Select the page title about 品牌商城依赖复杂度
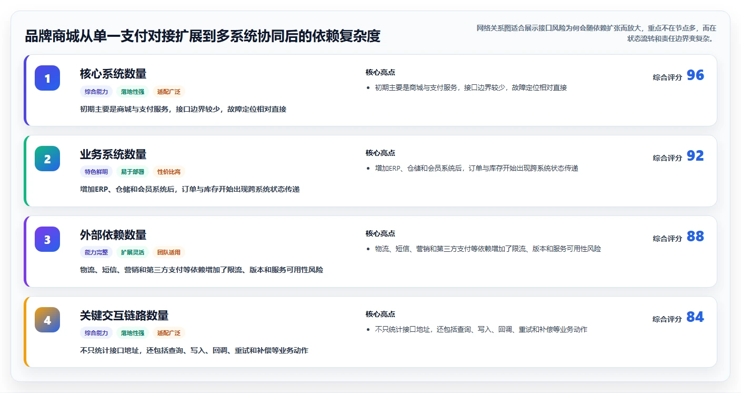This screenshot has height=393, width=741. click(x=203, y=36)
